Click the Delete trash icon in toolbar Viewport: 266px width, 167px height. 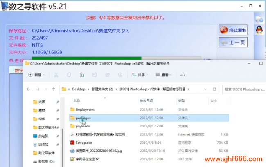click(x=120, y=75)
